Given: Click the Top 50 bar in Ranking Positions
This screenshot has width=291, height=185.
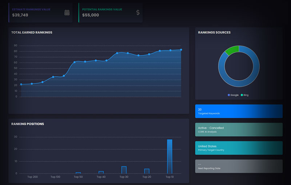Looking at the screenshot, I should coord(78,173).
